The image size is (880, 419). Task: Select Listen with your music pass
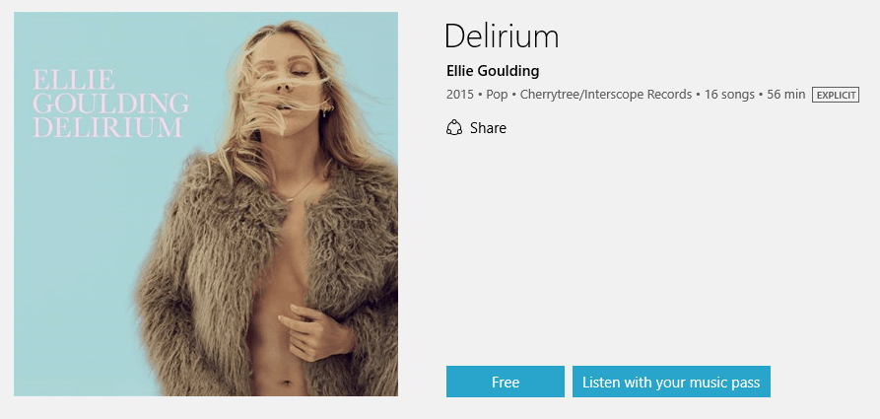[x=671, y=382]
